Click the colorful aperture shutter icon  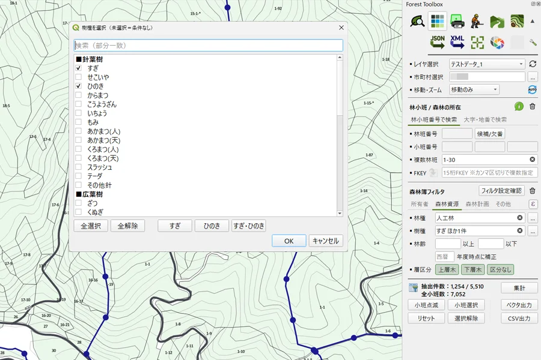tap(497, 43)
